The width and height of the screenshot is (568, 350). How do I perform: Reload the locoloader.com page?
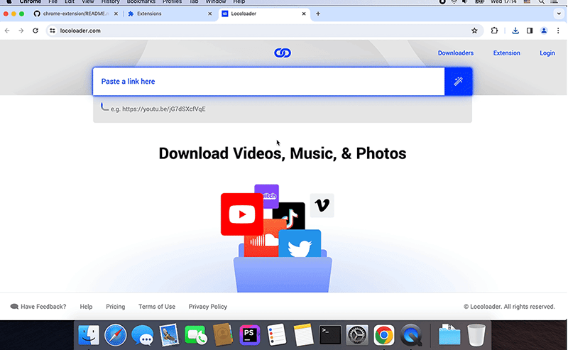click(35, 31)
